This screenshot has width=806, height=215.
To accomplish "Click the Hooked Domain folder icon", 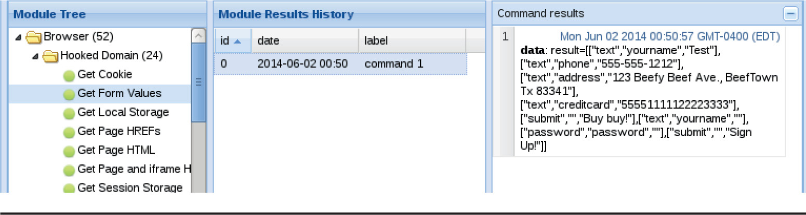I will point(51,56).
